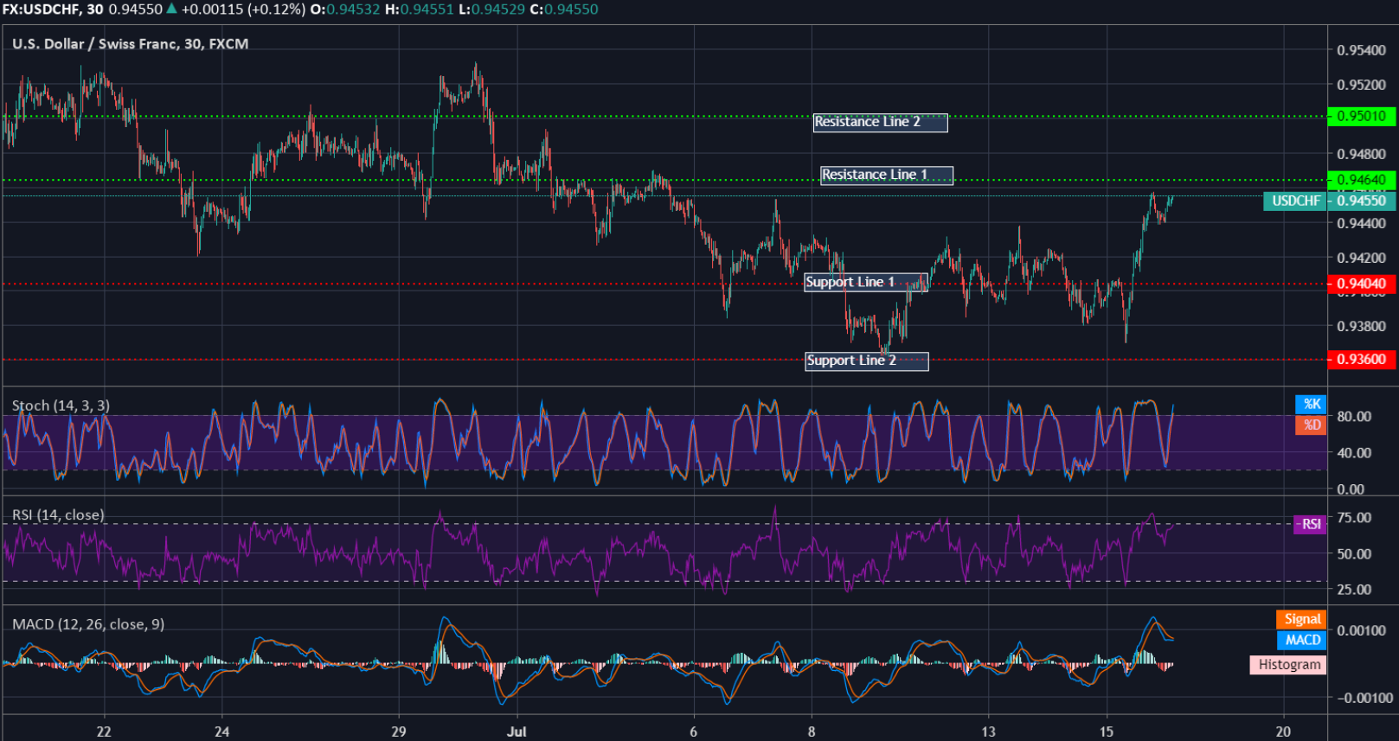Click the 20 date label on time axis
Image resolution: width=1399 pixels, height=741 pixels.
click(x=1283, y=731)
